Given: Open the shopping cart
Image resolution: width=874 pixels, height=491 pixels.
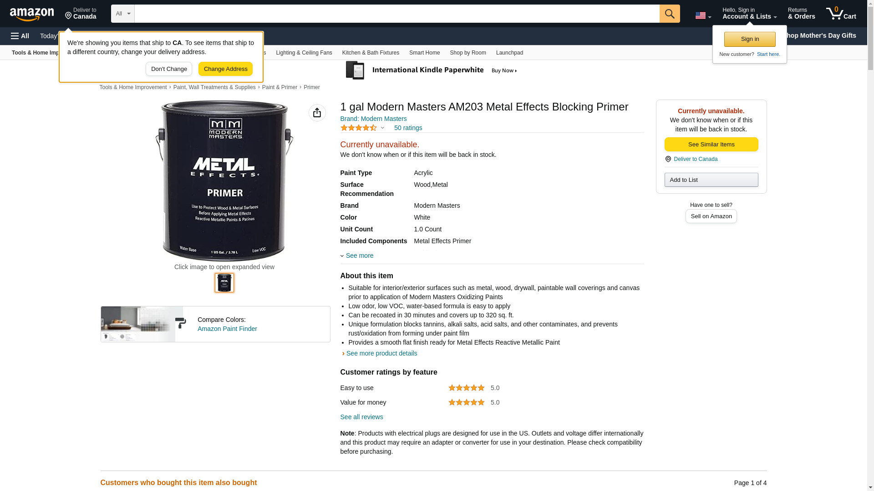Looking at the screenshot, I should [x=841, y=14].
